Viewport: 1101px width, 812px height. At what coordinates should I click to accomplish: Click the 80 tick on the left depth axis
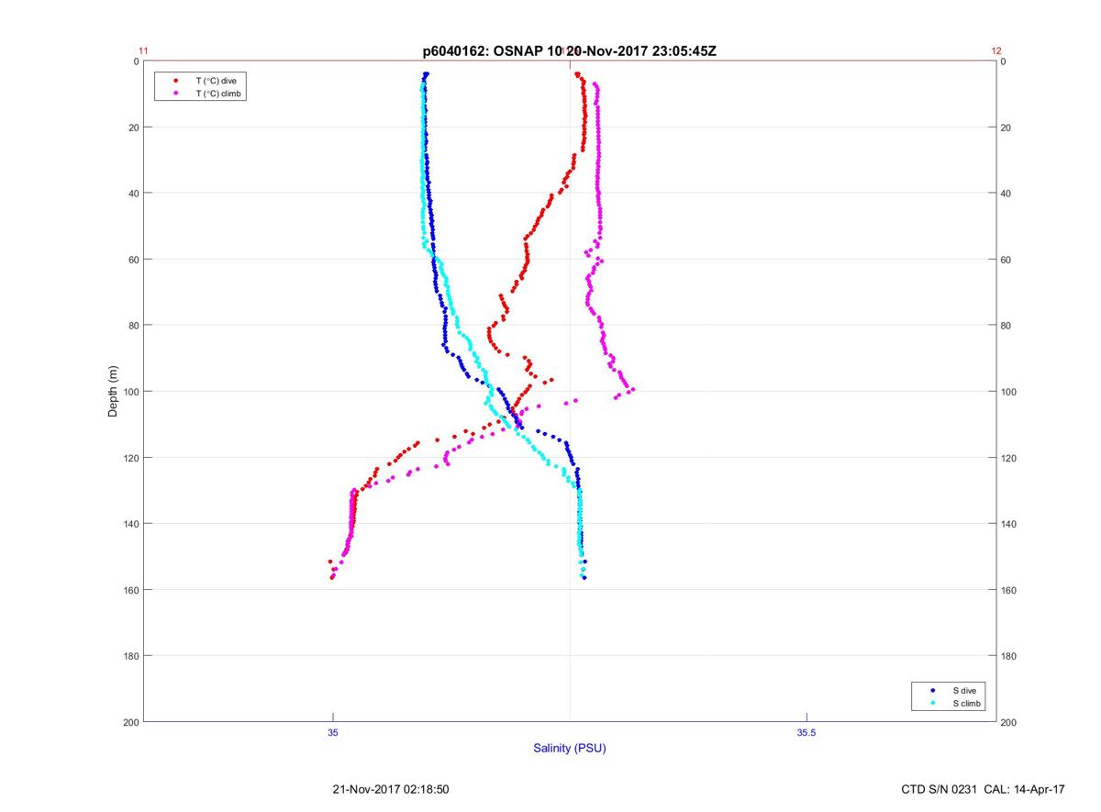(x=134, y=326)
